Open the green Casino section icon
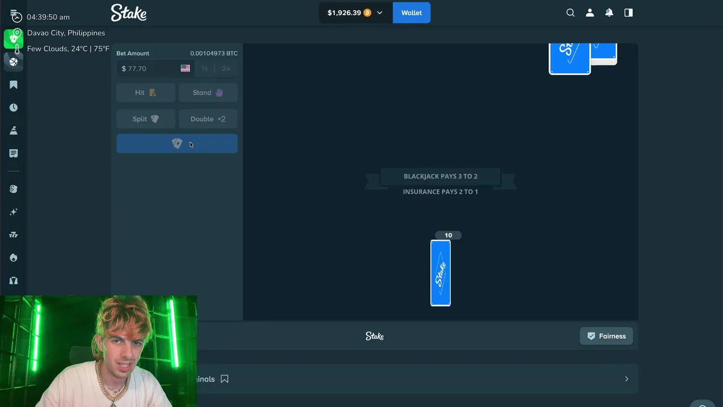 click(x=13, y=39)
